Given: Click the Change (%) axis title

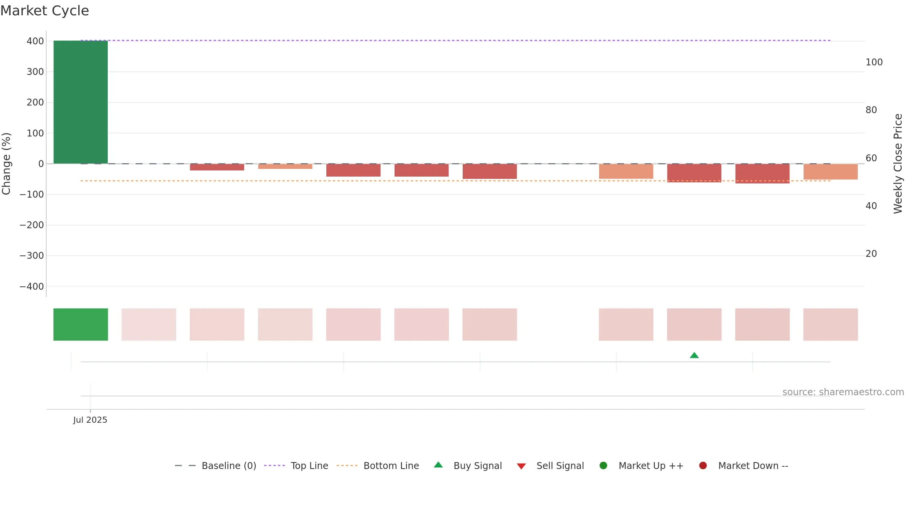Looking at the screenshot, I should 6,164.
